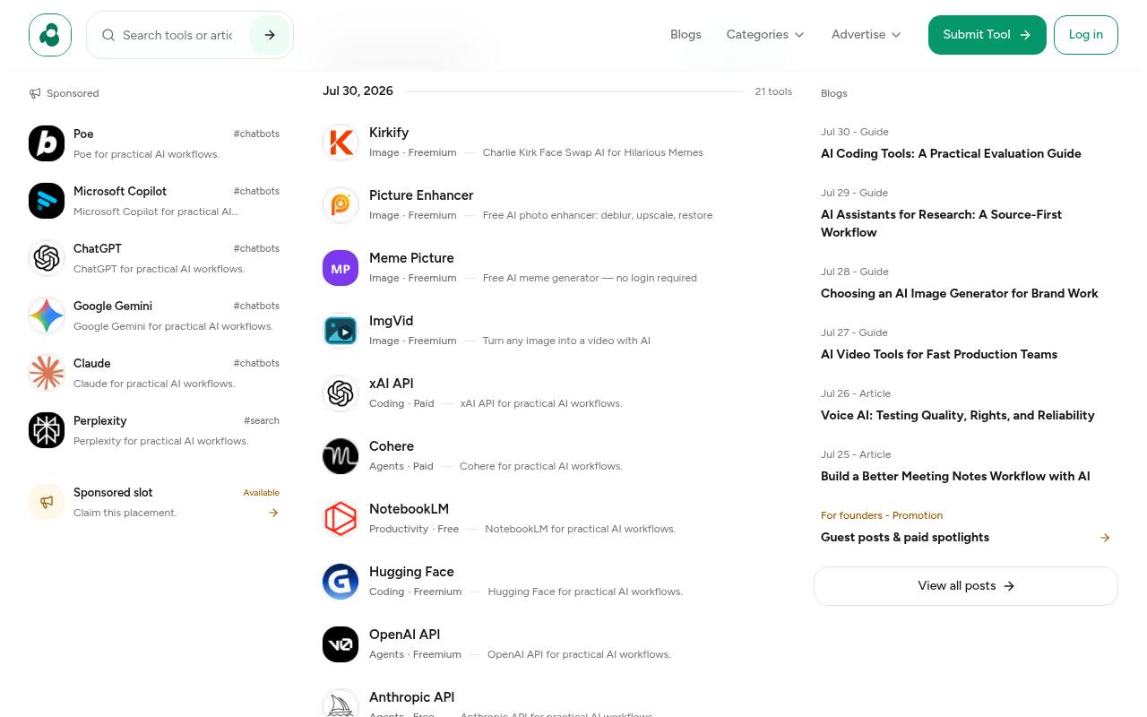
Task: Open the xAI API title link
Action: 392,384
